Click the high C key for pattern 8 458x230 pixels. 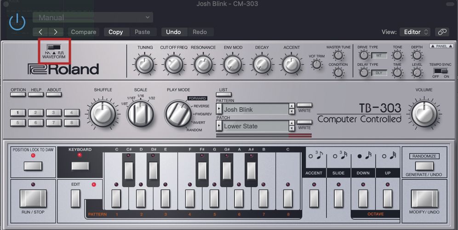point(288,199)
